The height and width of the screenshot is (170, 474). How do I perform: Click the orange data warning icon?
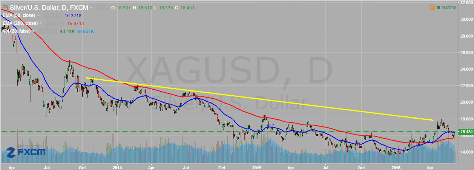432,8
